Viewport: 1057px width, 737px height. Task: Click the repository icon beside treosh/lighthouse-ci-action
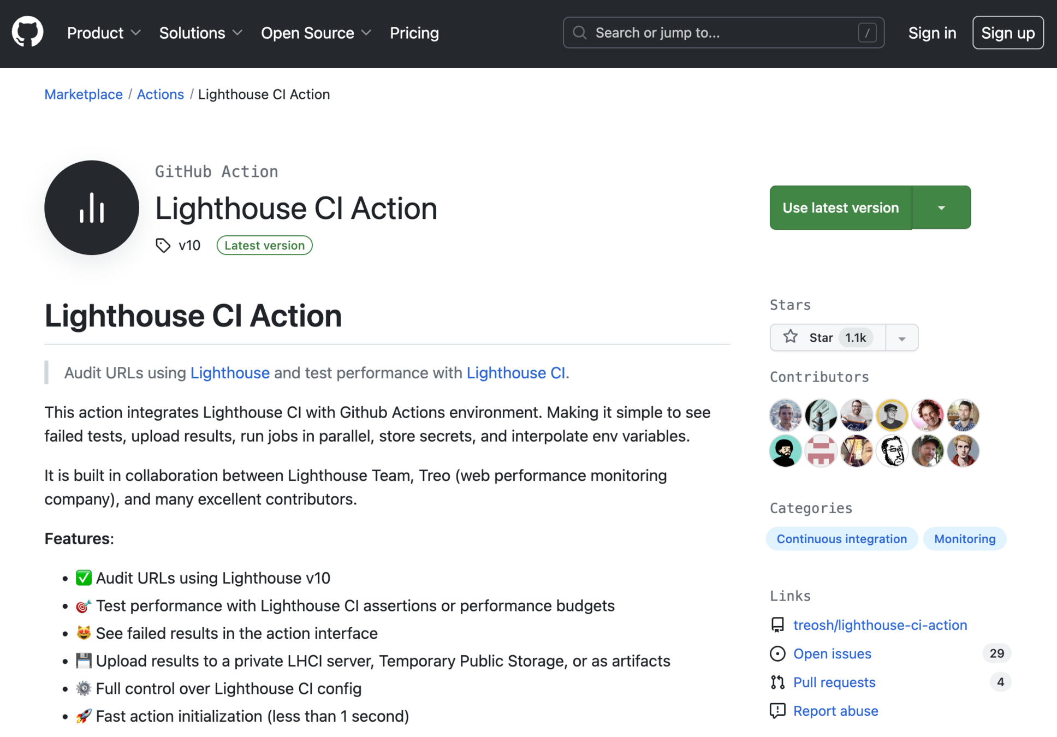click(x=777, y=625)
